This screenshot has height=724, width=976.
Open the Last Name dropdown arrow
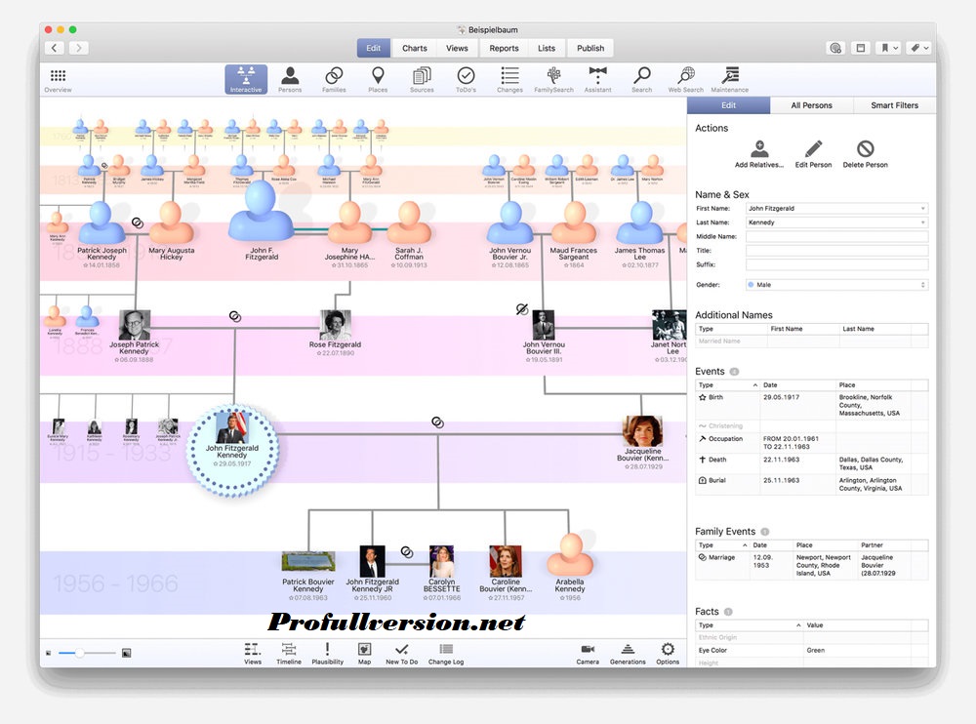[925, 222]
